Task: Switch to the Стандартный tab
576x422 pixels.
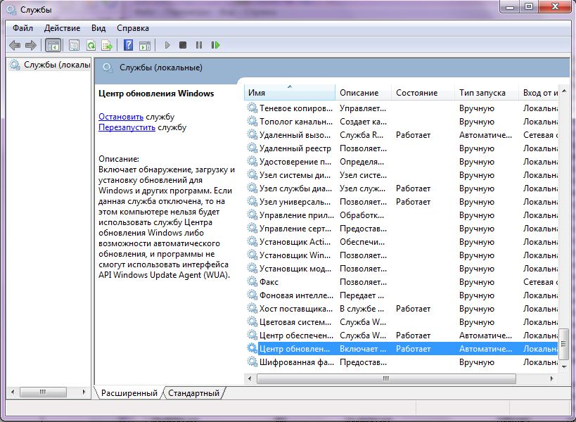Action: pyautogui.click(x=194, y=393)
